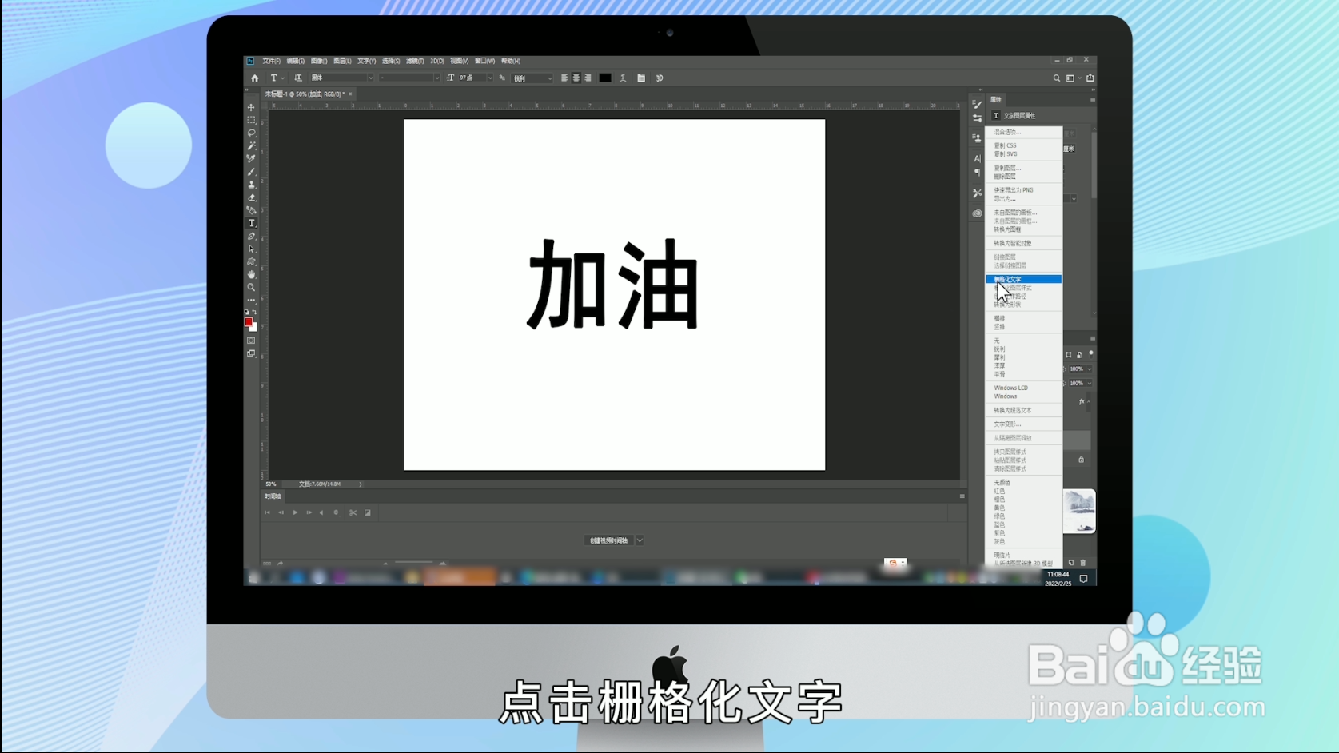Select the Lasso tool

coord(252,133)
